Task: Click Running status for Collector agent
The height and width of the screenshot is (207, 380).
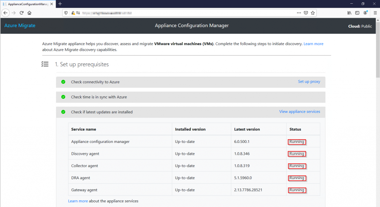Action: (297, 166)
